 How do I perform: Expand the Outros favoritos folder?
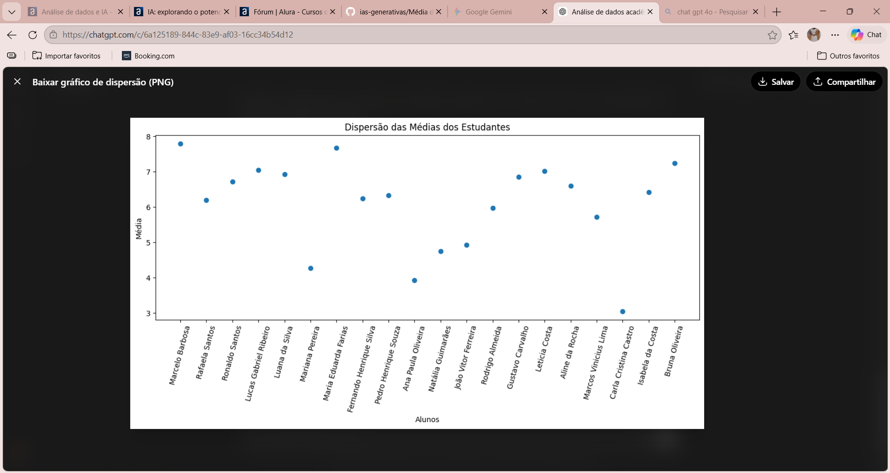coord(848,56)
